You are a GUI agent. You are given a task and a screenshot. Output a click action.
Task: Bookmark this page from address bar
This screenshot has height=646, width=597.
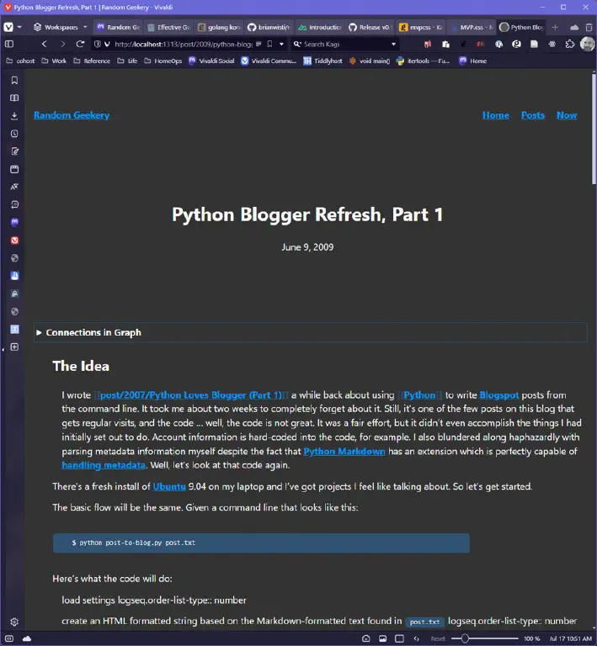(x=269, y=44)
